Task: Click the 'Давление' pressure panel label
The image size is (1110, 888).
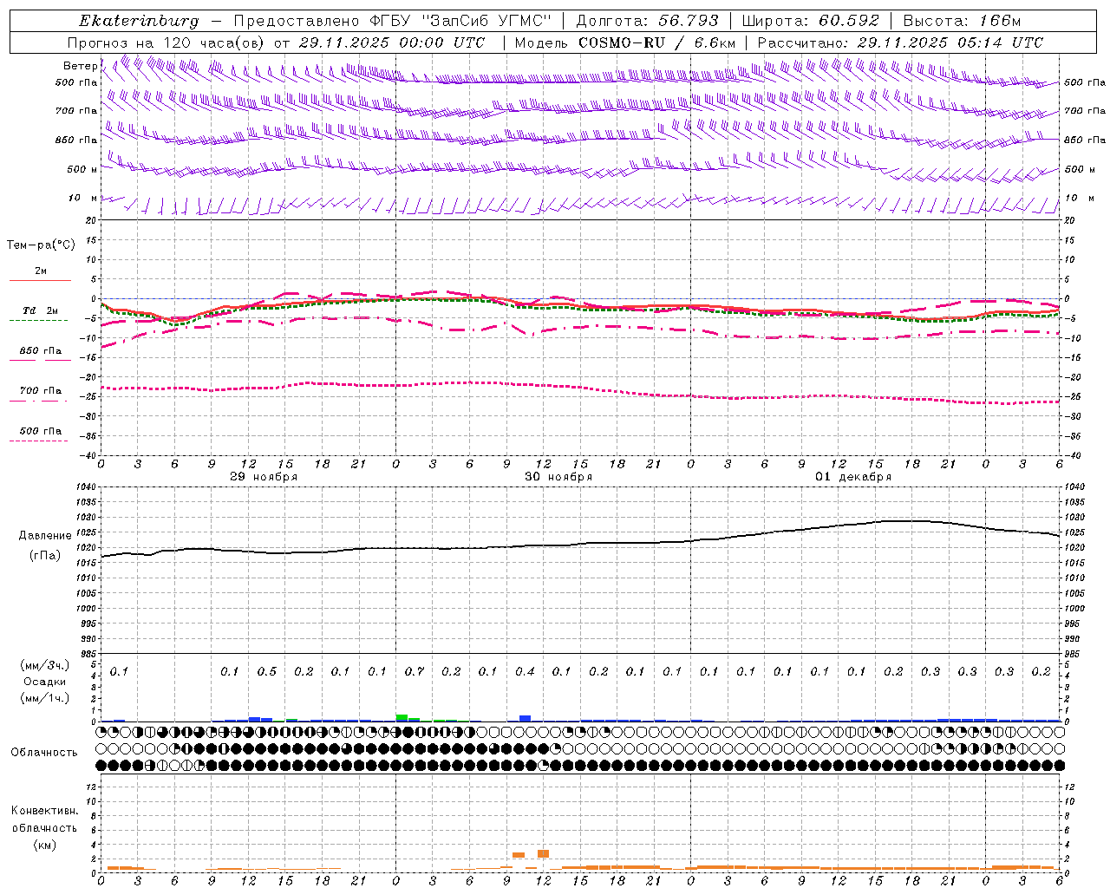Action: [x=45, y=536]
